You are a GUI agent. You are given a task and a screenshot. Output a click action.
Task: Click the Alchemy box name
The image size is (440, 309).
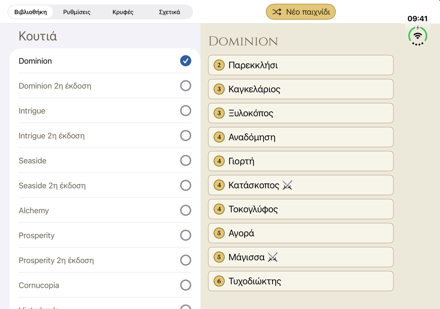pyautogui.click(x=34, y=211)
